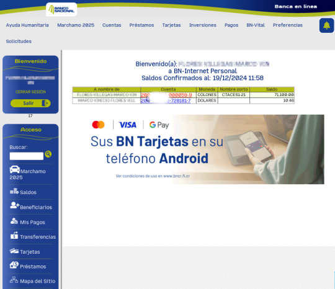Click the Mapa del Sitio icon
The height and width of the screenshot is (289, 335).
pyautogui.click(x=14, y=280)
